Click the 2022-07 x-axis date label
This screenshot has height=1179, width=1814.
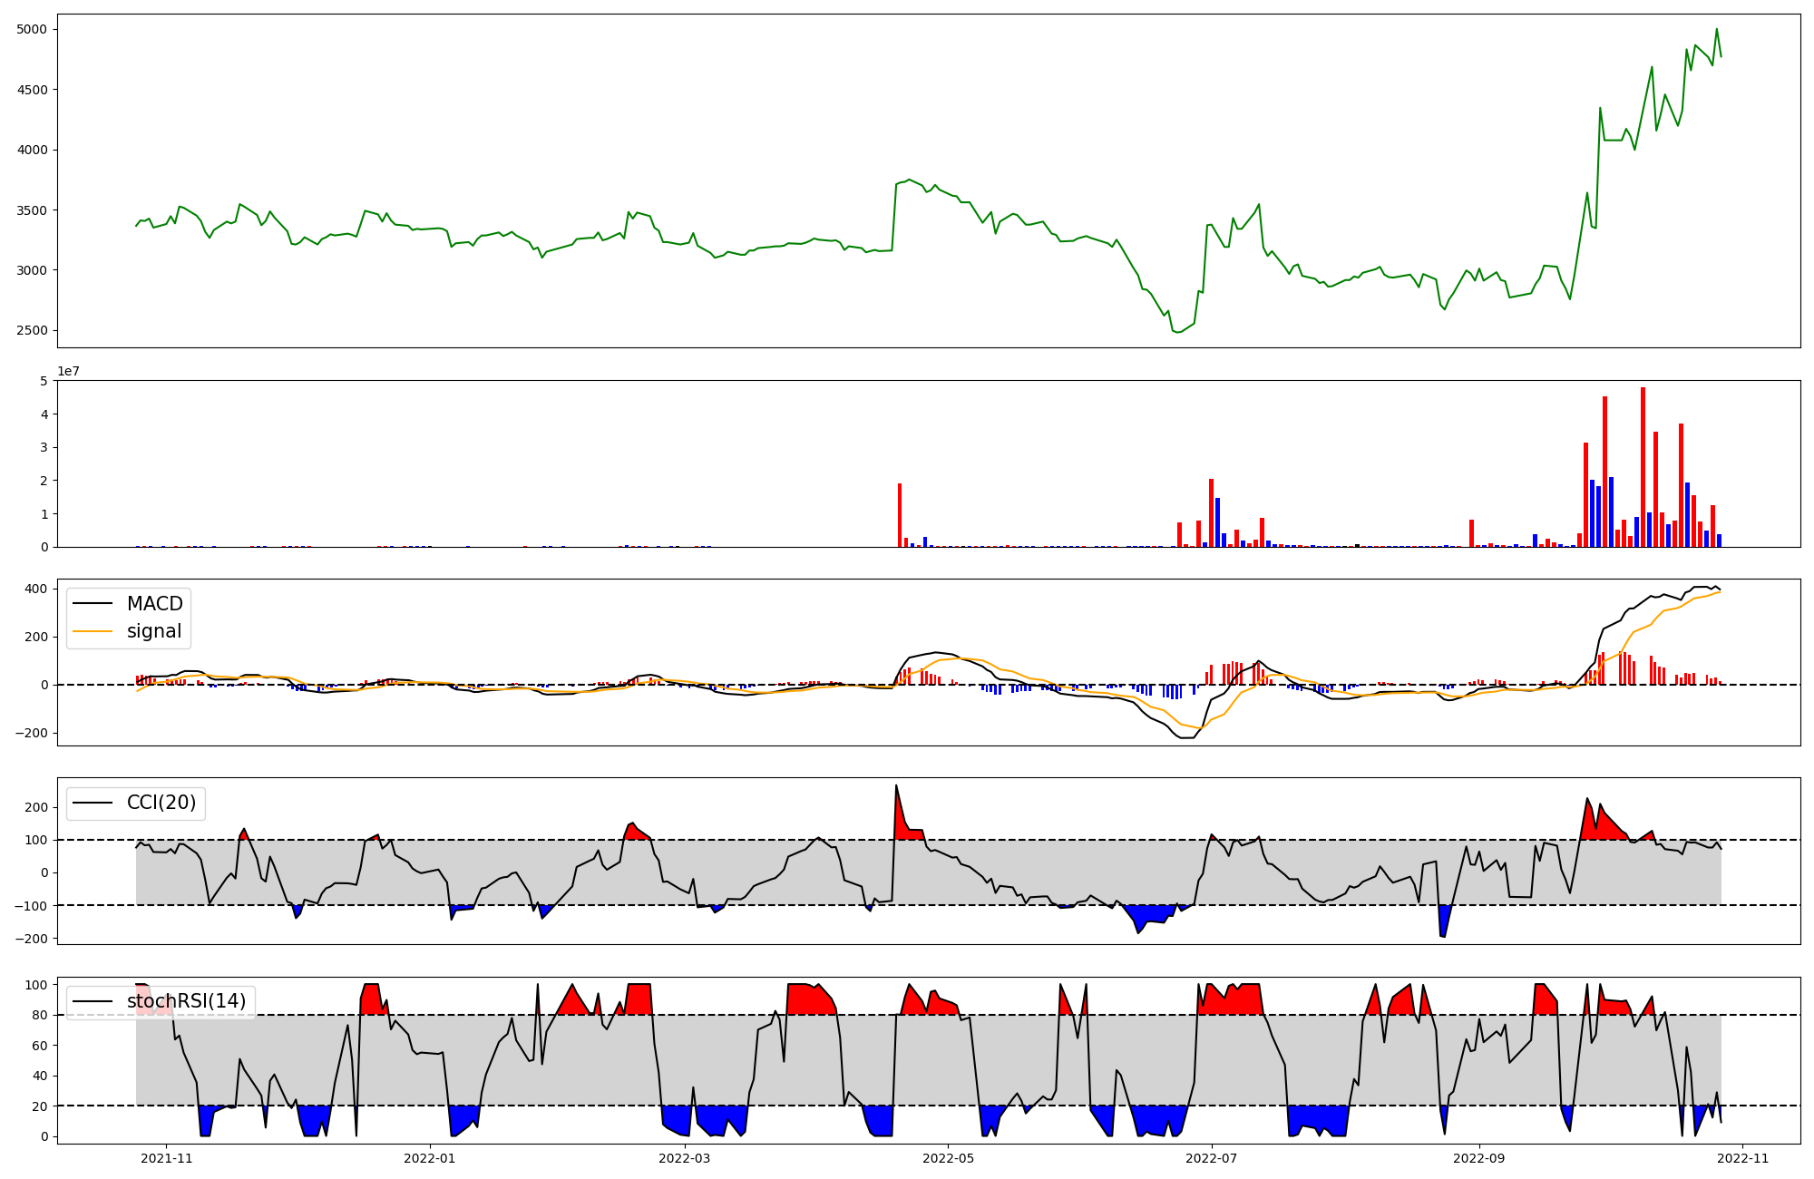[x=1212, y=1158]
